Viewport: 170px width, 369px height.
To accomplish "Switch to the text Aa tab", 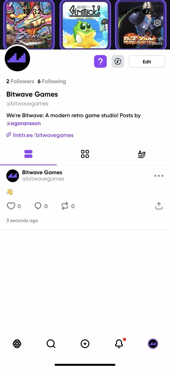I will pyautogui.click(x=141, y=154).
